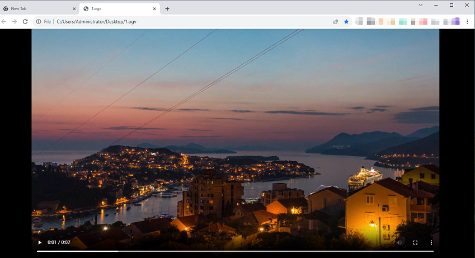Screen dimensions: 475x258
Task: Minimize the Chrome window
Action: [x=436, y=5]
